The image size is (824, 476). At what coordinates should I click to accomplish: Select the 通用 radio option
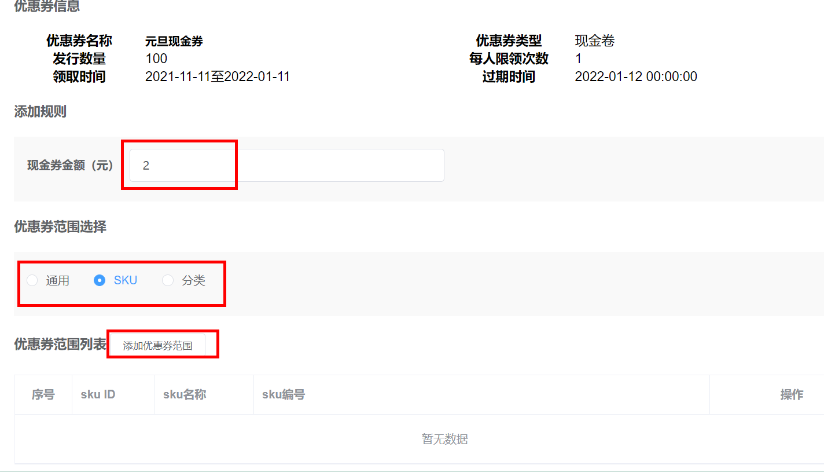coord(33,281)
